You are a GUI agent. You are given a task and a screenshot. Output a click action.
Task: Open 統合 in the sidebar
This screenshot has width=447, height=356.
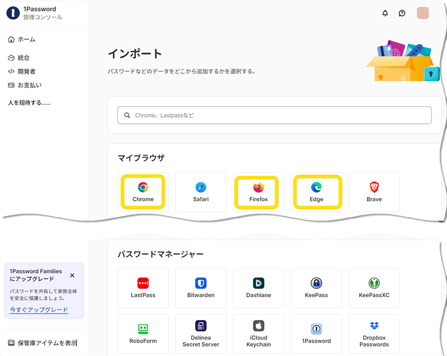(x=19, y=58)
